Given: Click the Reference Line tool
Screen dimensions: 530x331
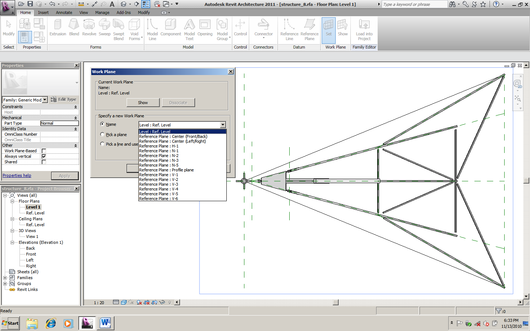Looking at the screenshot, I should pos(289,29).
